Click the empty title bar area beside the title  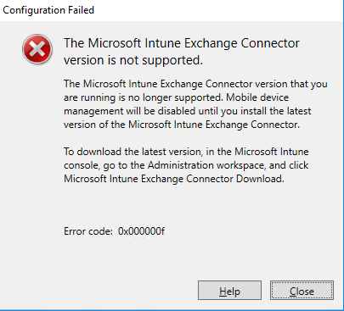218,10
